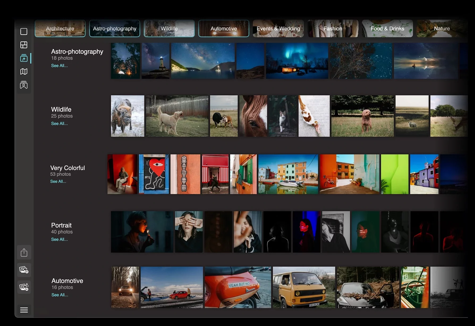Open the orange scooter 'YEAH BUT NO' photo
Screen dimensions: 475x326
pos(238,287)
